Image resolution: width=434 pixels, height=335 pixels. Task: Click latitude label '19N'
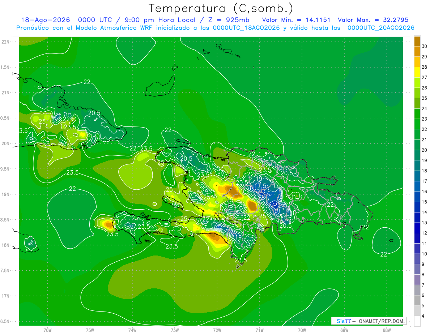(x=6, y=194)
